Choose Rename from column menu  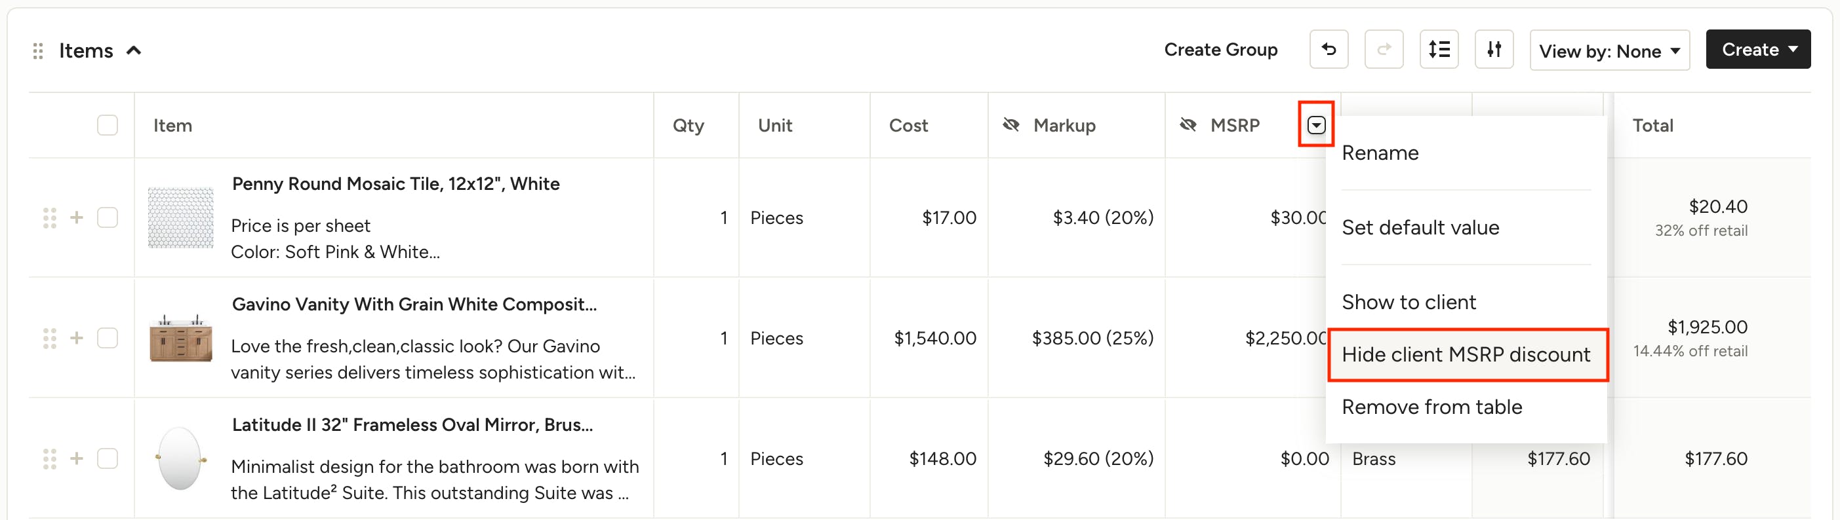tap(1380, 153)
